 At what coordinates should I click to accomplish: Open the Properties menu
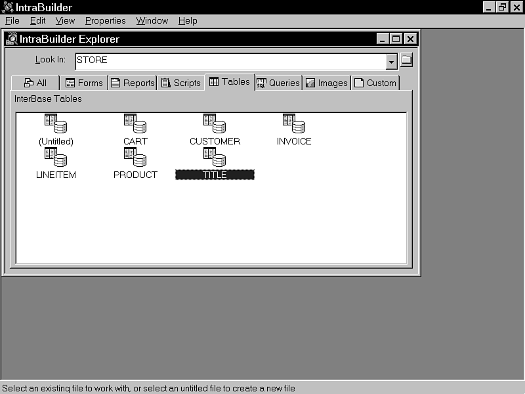(x=105, y=21)
